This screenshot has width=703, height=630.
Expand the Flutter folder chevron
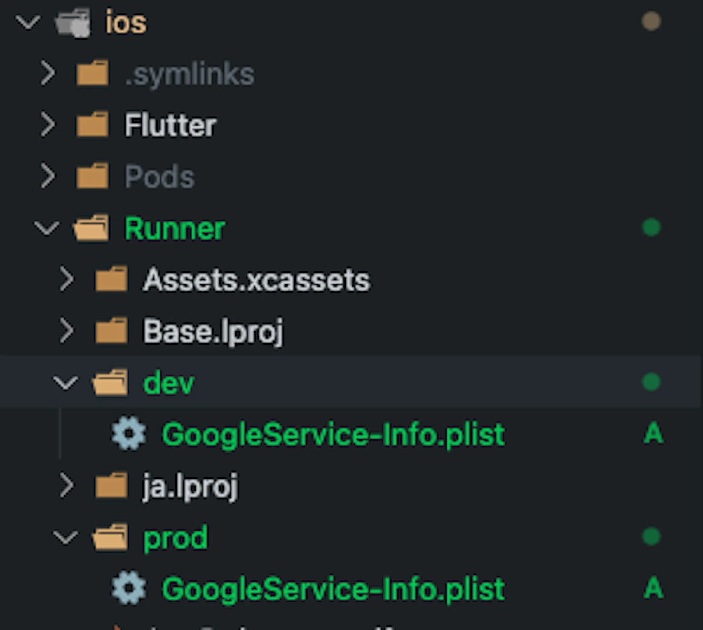click(x=48, y=125)
